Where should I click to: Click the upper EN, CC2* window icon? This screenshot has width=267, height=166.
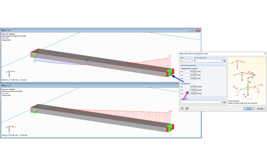tap(2, 31)
